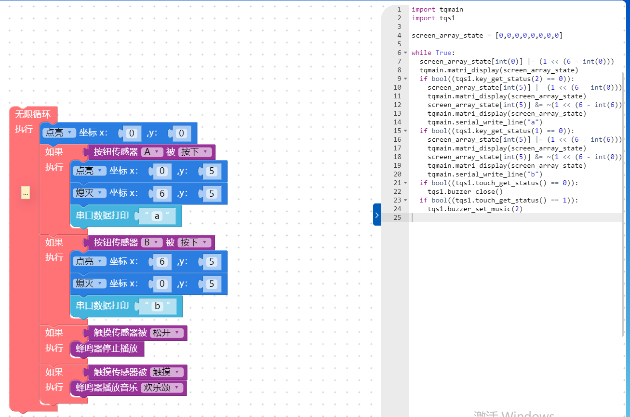
Task: Open the button sensor A dropdown
Action: click(152, 152)
